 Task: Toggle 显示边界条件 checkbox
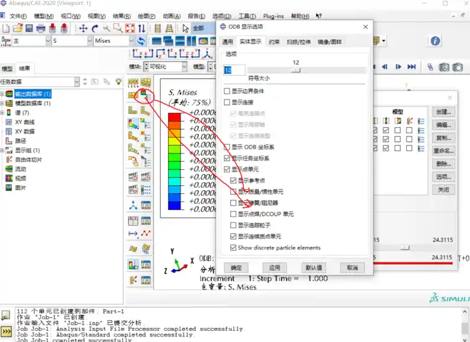227,91
